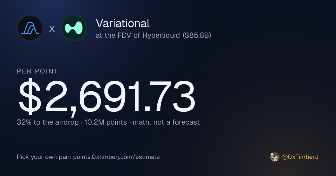Open the @0xTimberJ handle

coord(300,157)
